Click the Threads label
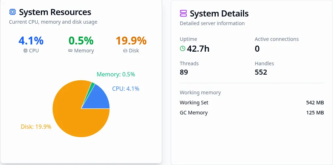The height and width of the screenshot is (165, 333). 189,63
